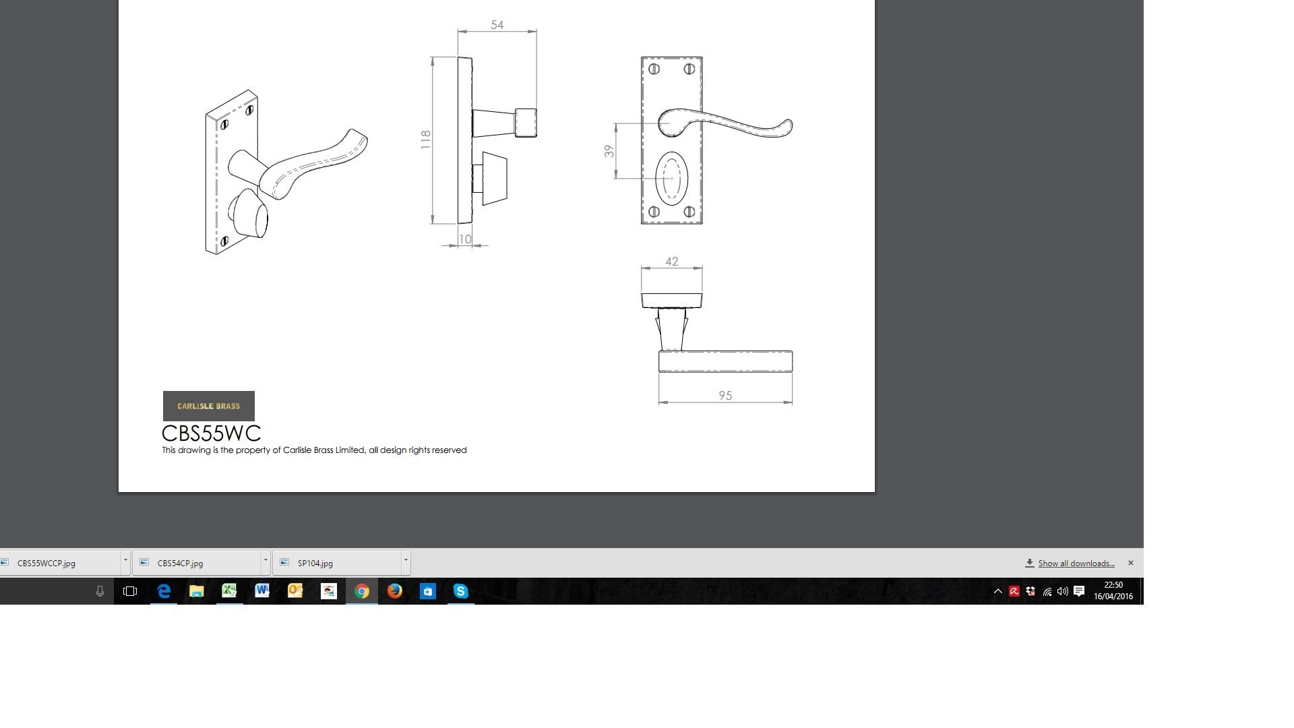Launch Microsoft Edge from taskbar

tap(164, 591)
